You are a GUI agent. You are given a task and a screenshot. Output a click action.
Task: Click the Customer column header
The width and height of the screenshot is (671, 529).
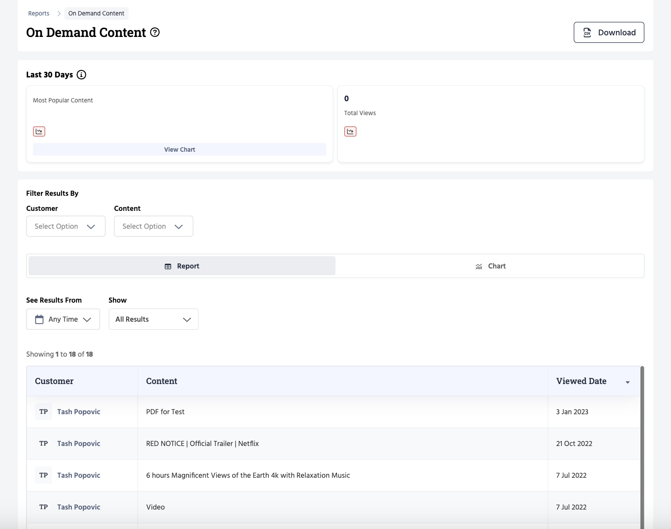54,381
